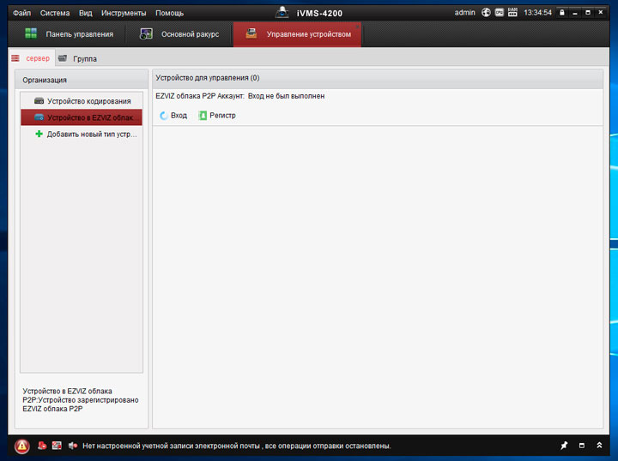The width and height of the screenshot is (618, 461).
Task: Pin the alarm bar with the pushpin icon
Action: pyautogui.click(x=564, y=446)
